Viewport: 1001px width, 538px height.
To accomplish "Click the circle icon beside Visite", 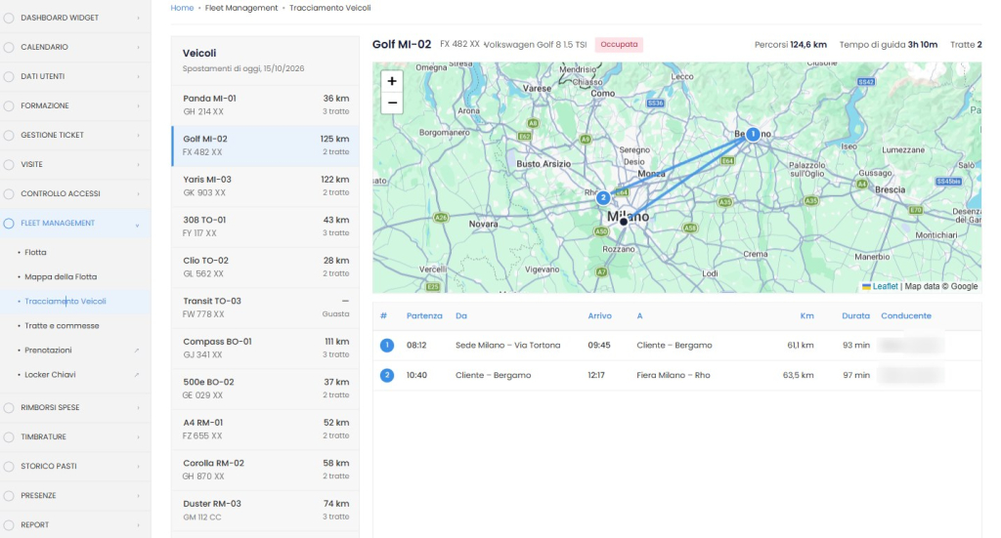I will [8, 164].
